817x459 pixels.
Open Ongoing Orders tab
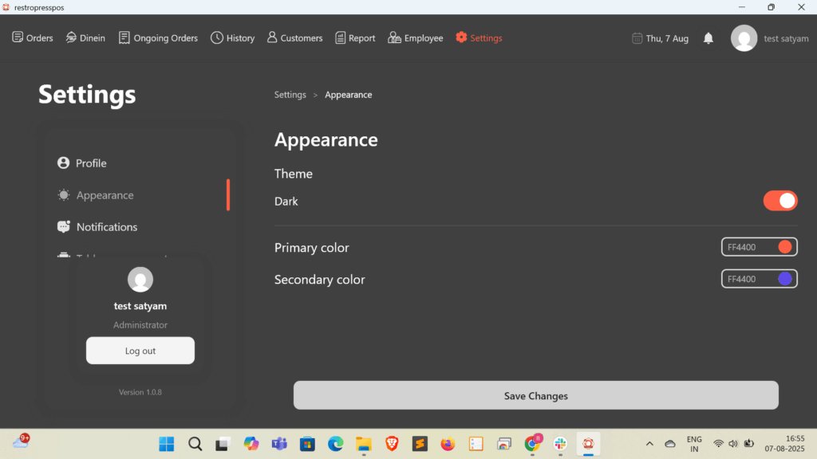click(158, 37)
